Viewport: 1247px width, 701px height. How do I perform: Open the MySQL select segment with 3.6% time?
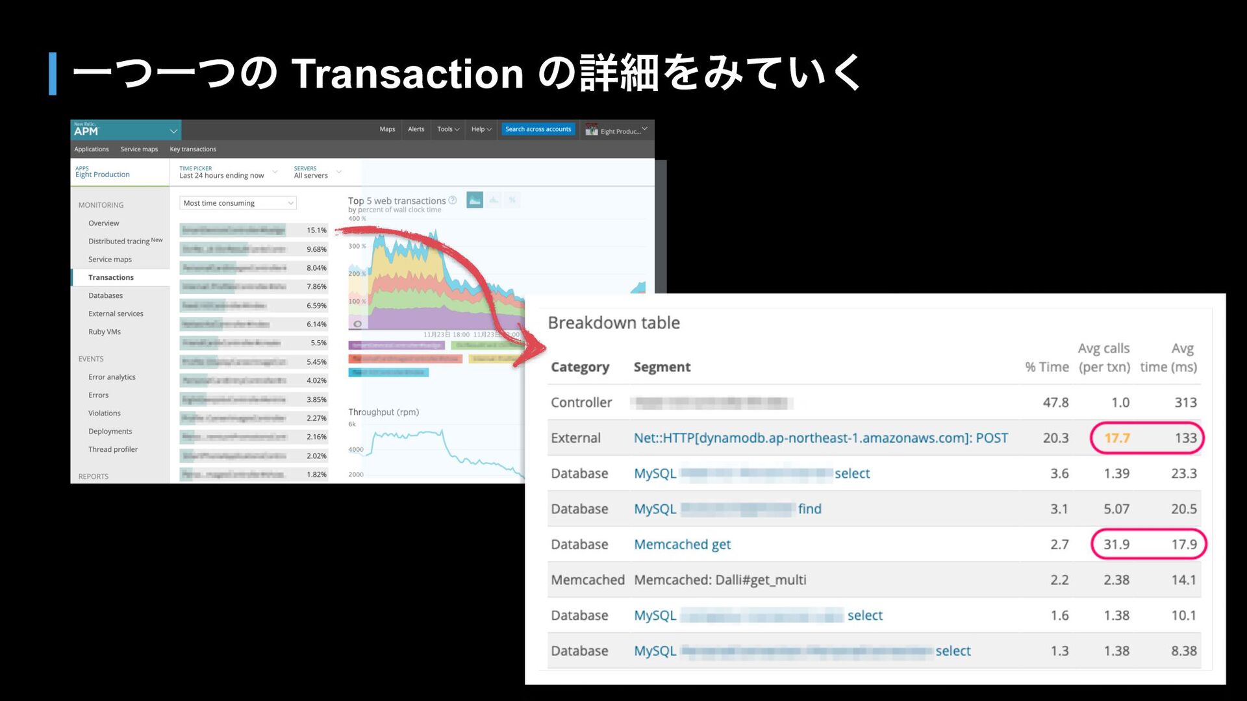(752, 474)
